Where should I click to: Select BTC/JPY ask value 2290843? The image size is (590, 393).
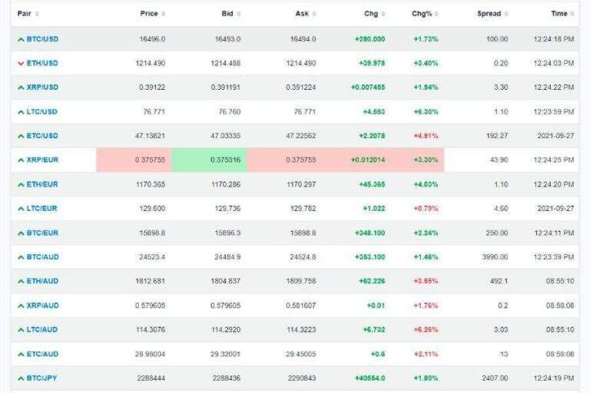click(302, 378)
